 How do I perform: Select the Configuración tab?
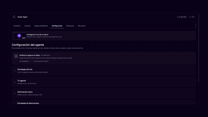click(57, 26)
